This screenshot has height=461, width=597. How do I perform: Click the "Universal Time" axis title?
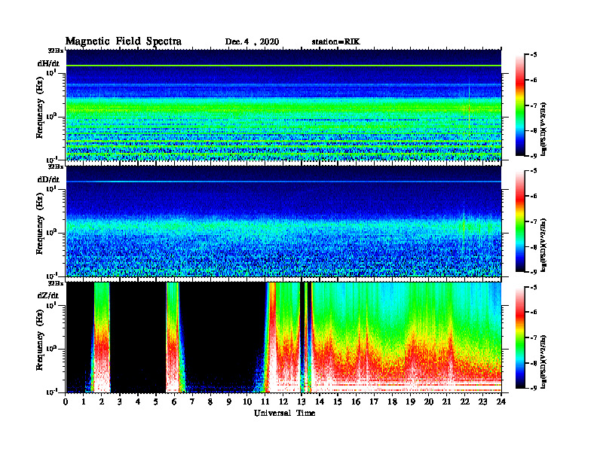[284, 413]
